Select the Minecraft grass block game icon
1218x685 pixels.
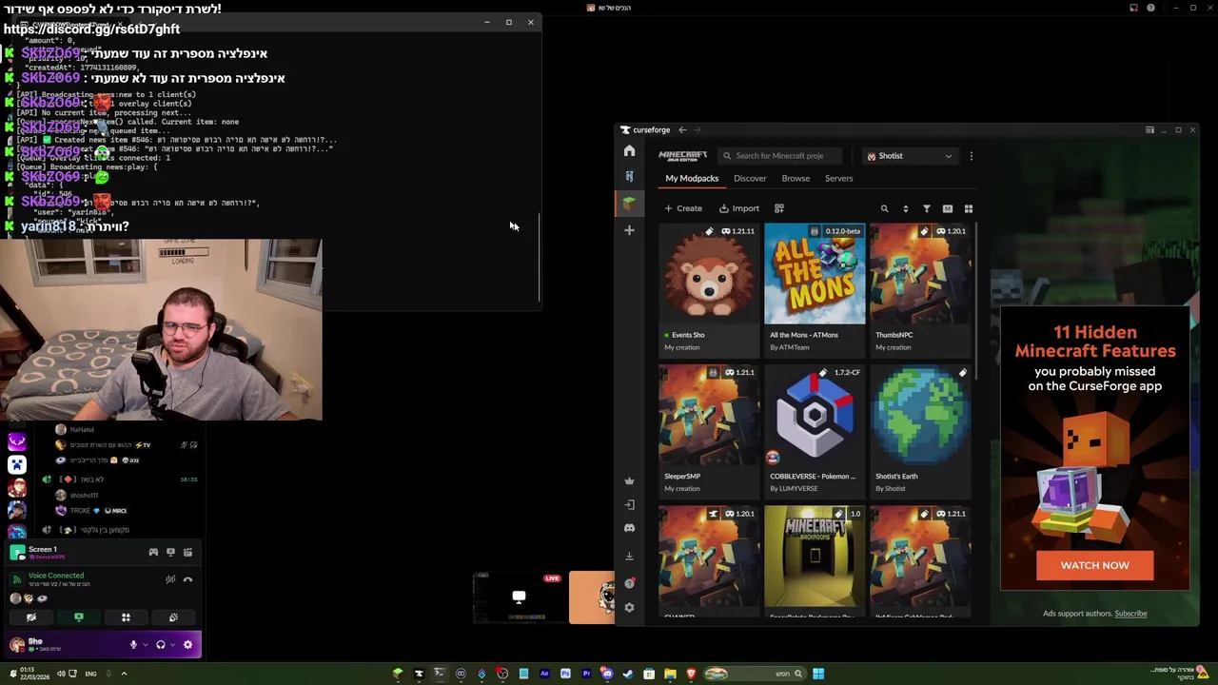coord(629,203)
